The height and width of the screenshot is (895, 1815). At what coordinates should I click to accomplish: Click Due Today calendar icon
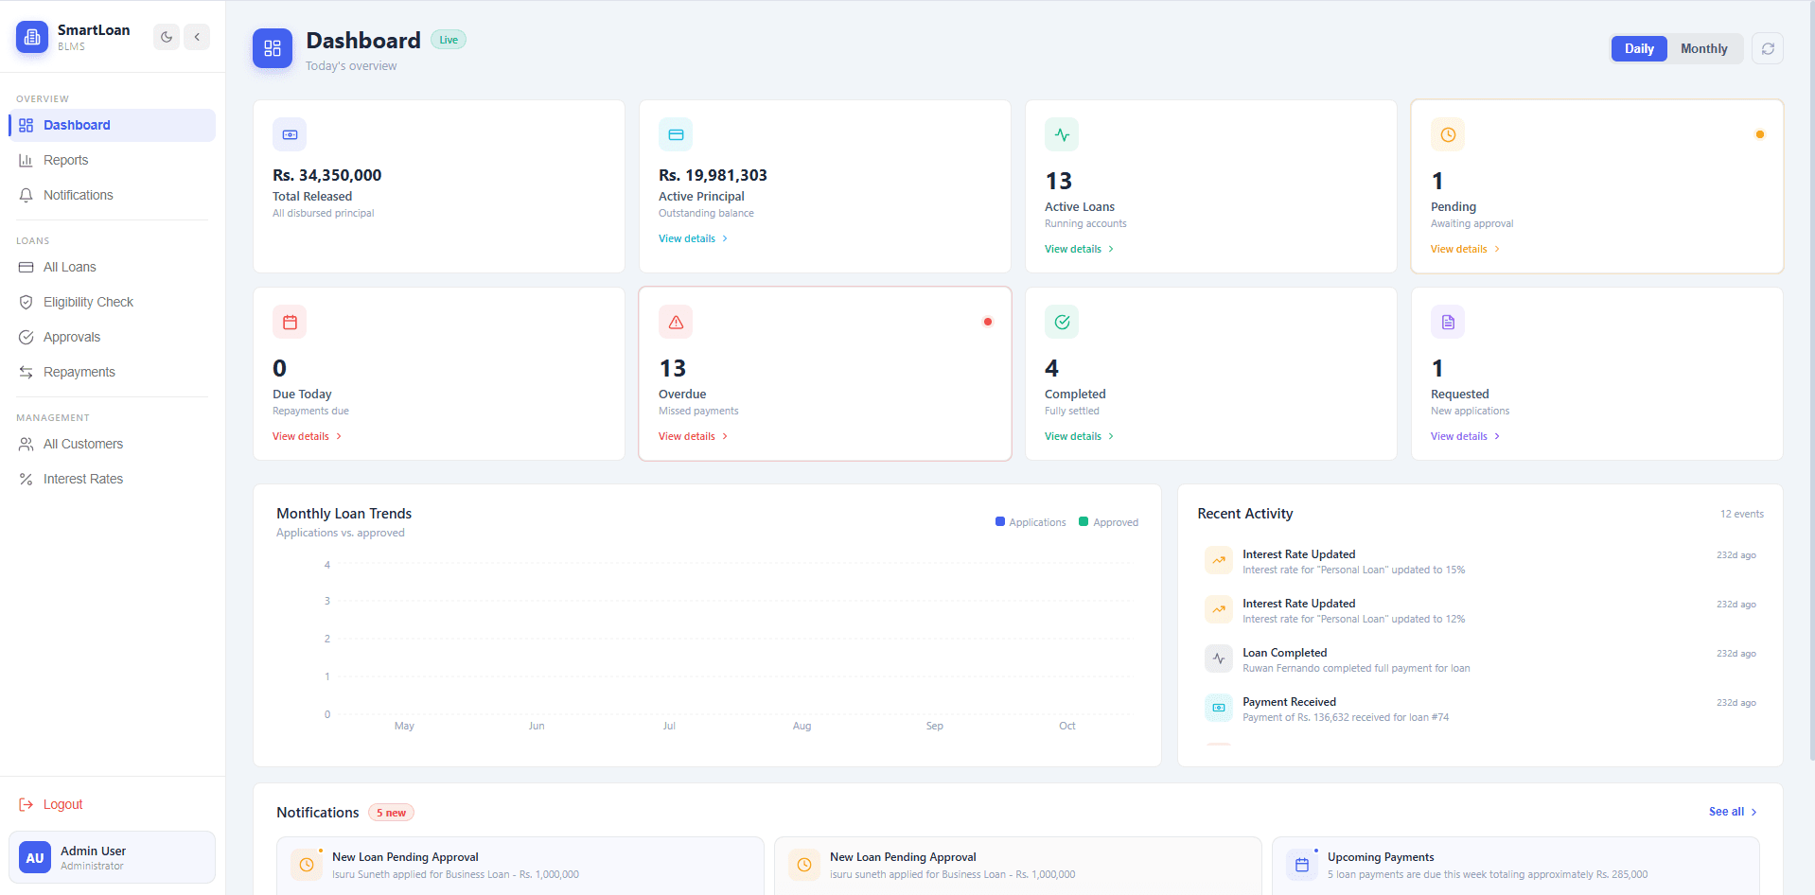[x=290, y=322]
